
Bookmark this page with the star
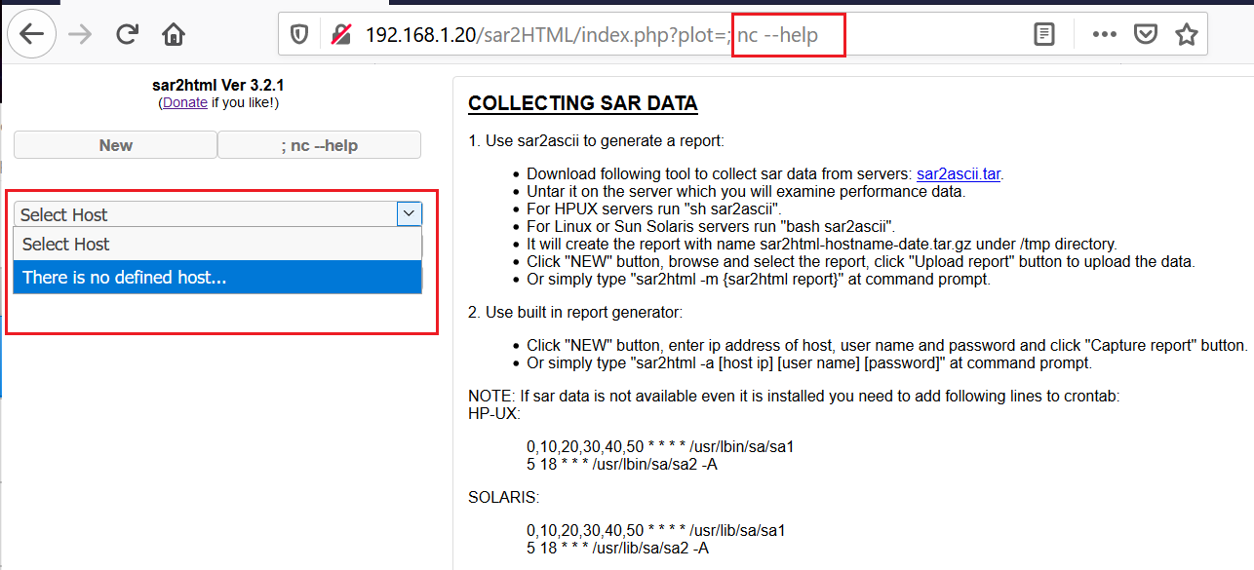pos(1186,35)
